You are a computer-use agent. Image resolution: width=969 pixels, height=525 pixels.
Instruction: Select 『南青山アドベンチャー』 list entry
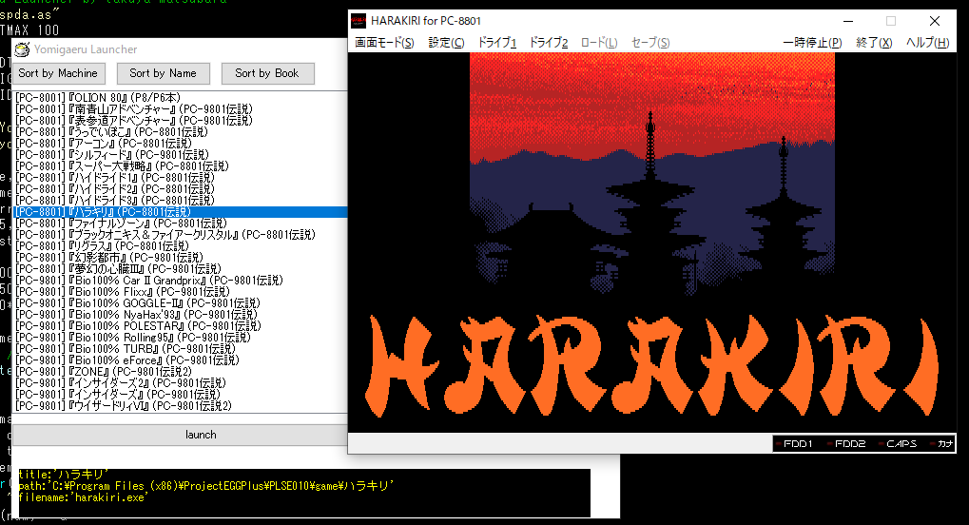pos(180,108)
